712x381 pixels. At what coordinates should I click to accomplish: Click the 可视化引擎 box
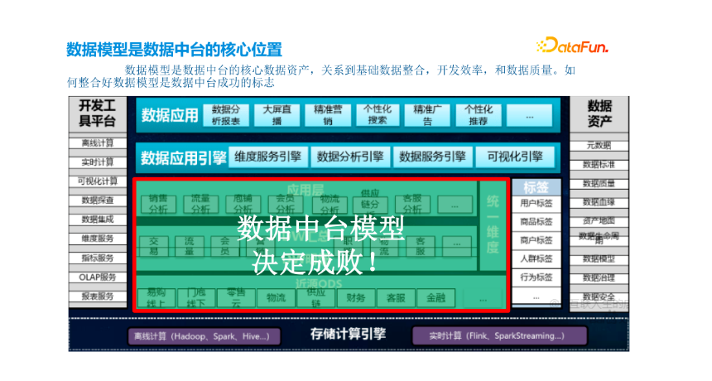coord(515,157)
